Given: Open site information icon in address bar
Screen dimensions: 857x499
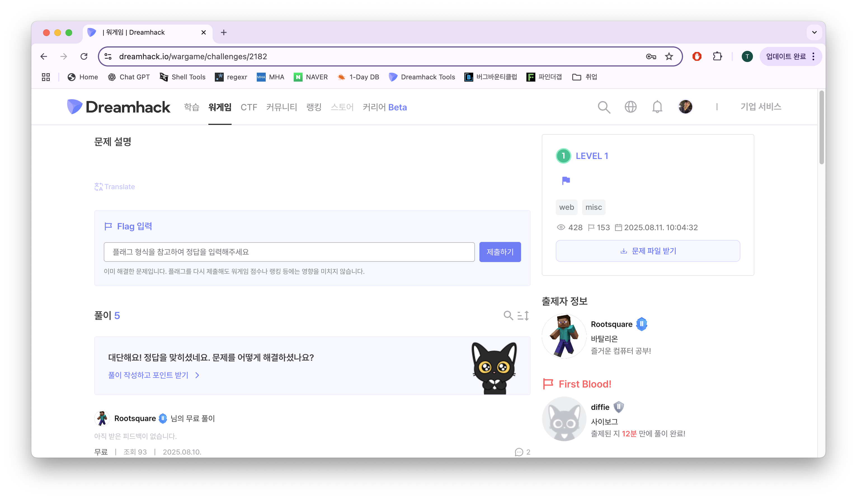Looking at the screenshot, I should coord(108,56).
